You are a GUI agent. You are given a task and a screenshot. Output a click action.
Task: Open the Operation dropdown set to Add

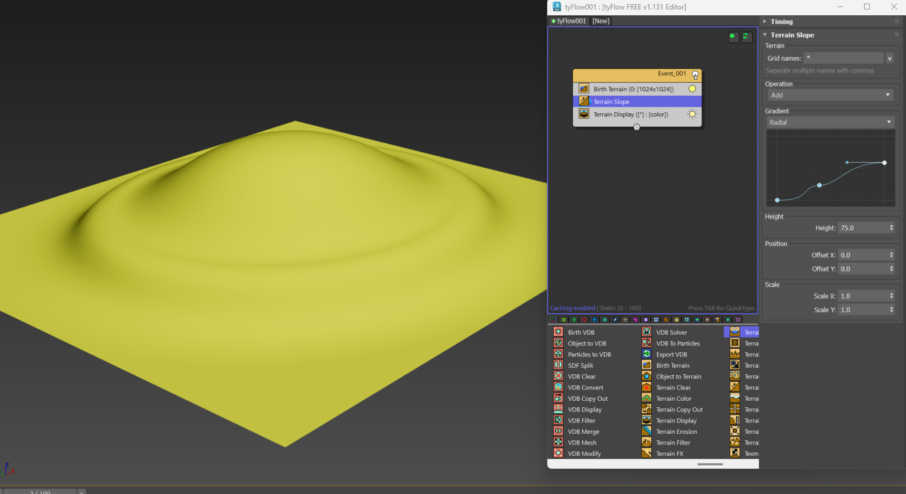coord(830,95)
